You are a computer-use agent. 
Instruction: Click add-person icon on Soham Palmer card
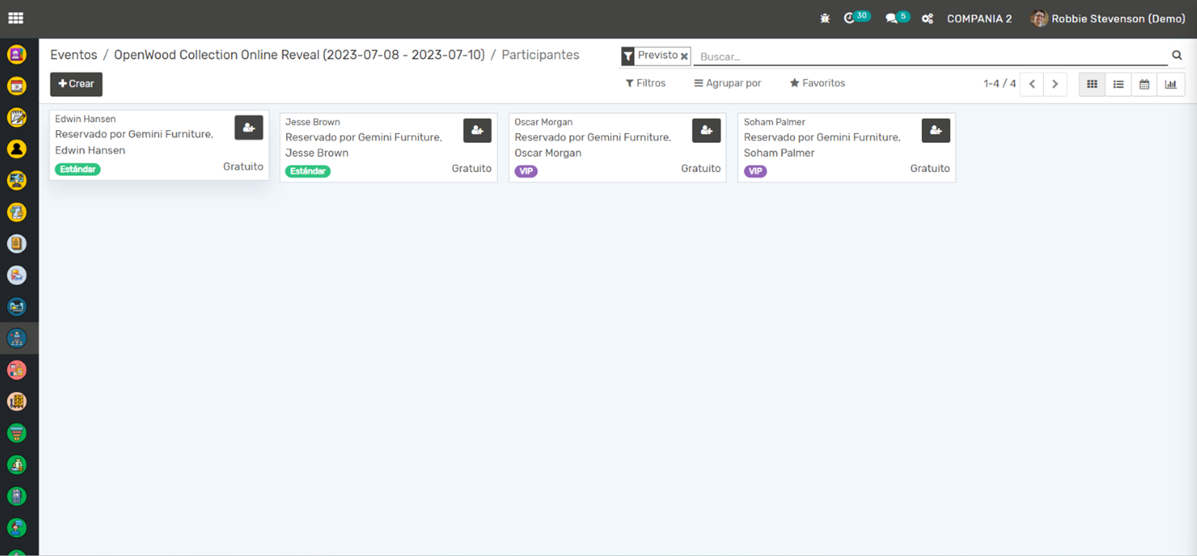(x=935, y=131)
